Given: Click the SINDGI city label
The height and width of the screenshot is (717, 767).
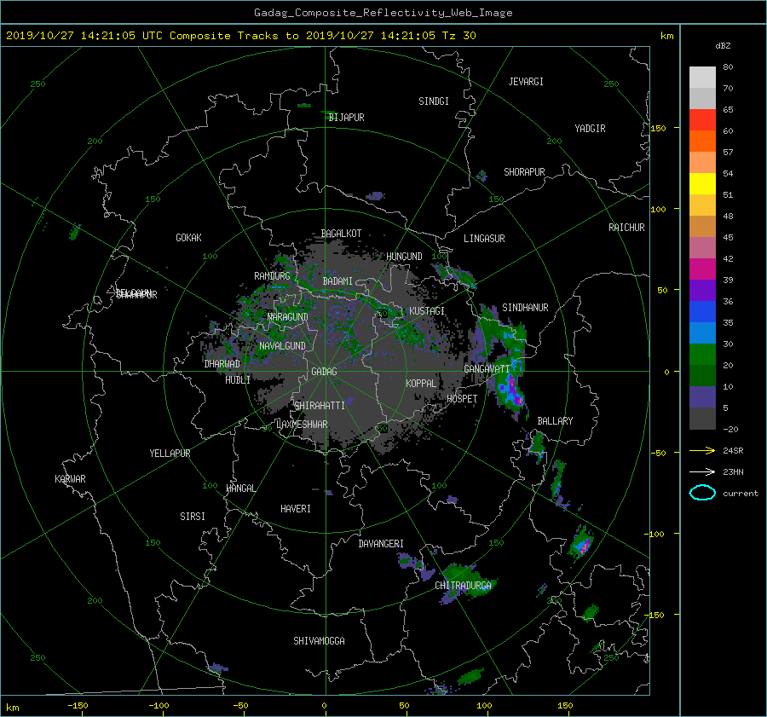Looking at the screenshot, I should 434,101.
